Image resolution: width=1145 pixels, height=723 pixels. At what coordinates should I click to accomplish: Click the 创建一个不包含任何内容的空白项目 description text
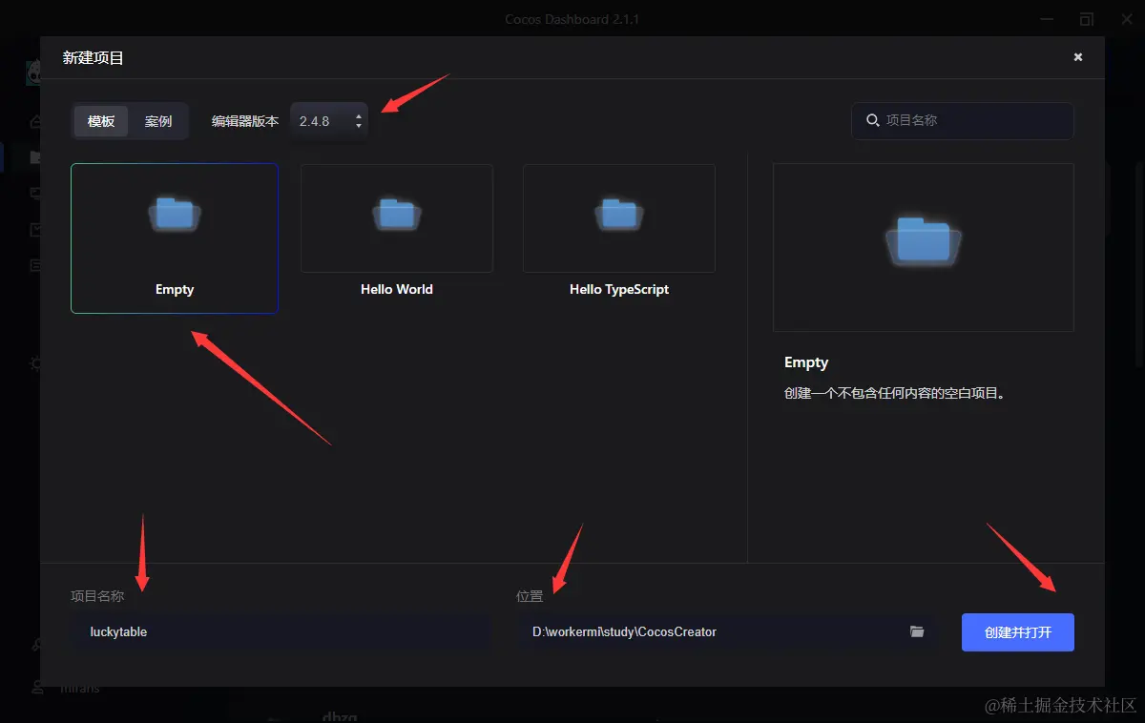pos(894,393)
